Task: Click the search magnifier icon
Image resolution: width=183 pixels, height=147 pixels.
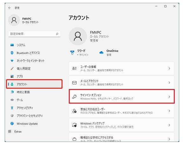Action: tap(57, 34)
